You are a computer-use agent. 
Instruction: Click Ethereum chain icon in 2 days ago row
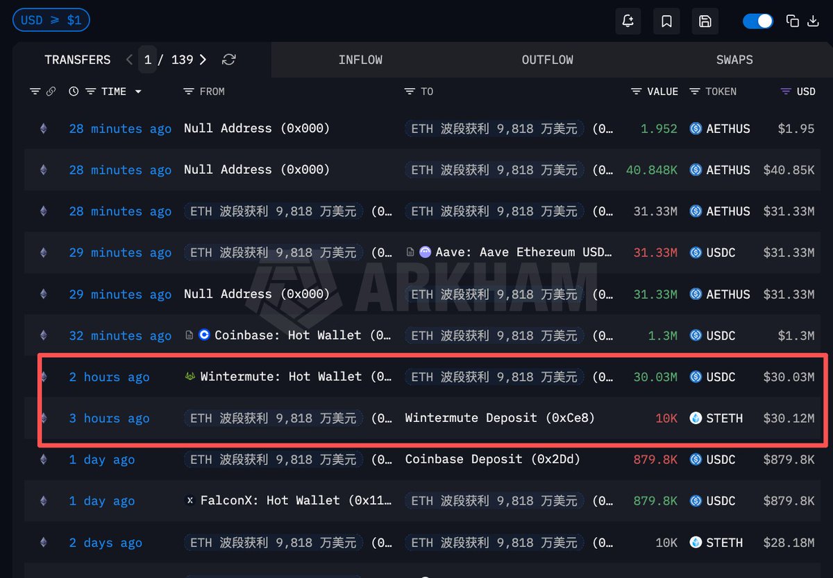click(x=43, y=543)
